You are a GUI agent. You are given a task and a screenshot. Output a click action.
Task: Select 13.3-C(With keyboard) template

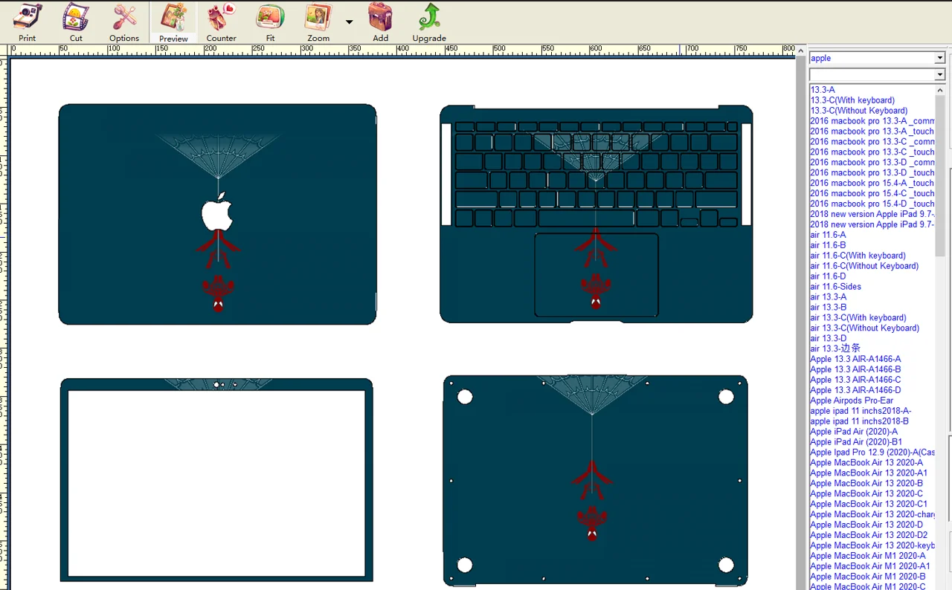(x=852, y=100)
